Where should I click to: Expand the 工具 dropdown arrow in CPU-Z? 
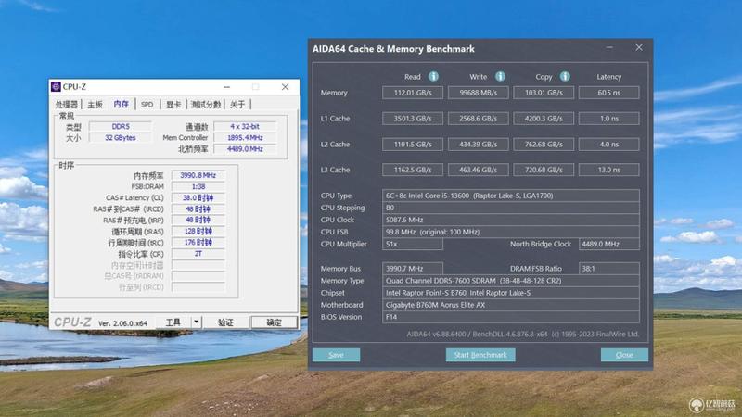(197, 322)
